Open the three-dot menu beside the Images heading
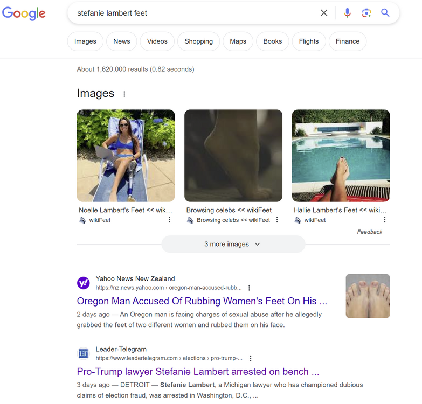This screenshot has width=422, height=404. [x=124, y=94]
